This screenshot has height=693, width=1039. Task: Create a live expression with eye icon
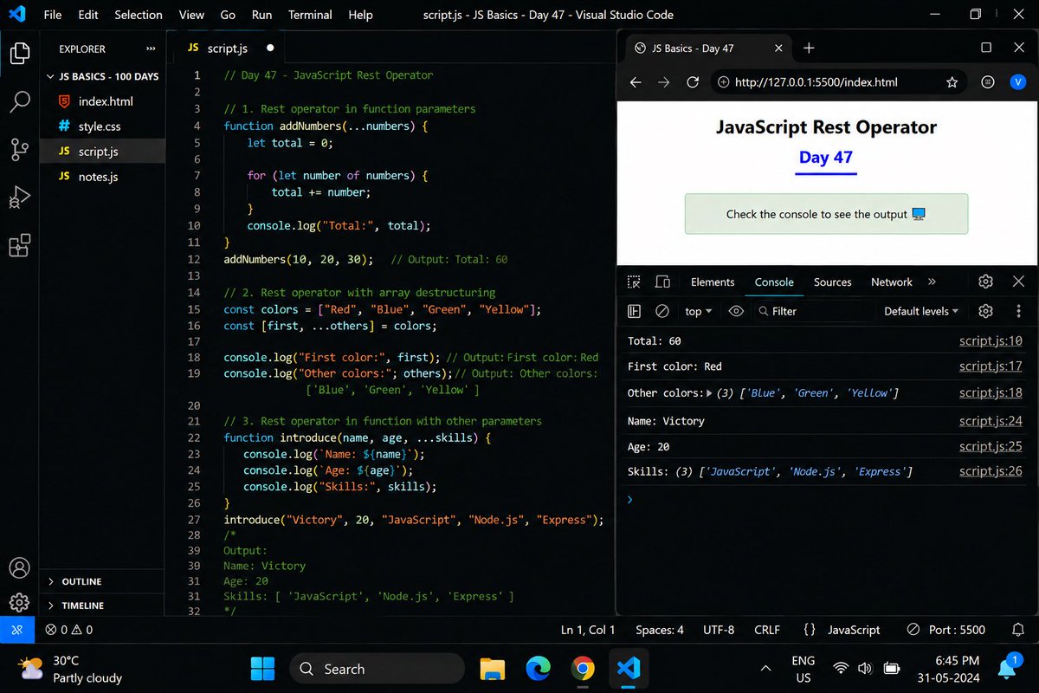pyautogui.click(x=736, y=311)
